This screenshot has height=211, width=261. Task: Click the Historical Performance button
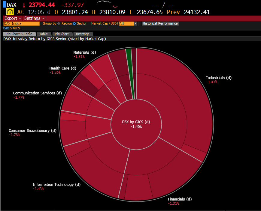160,23
